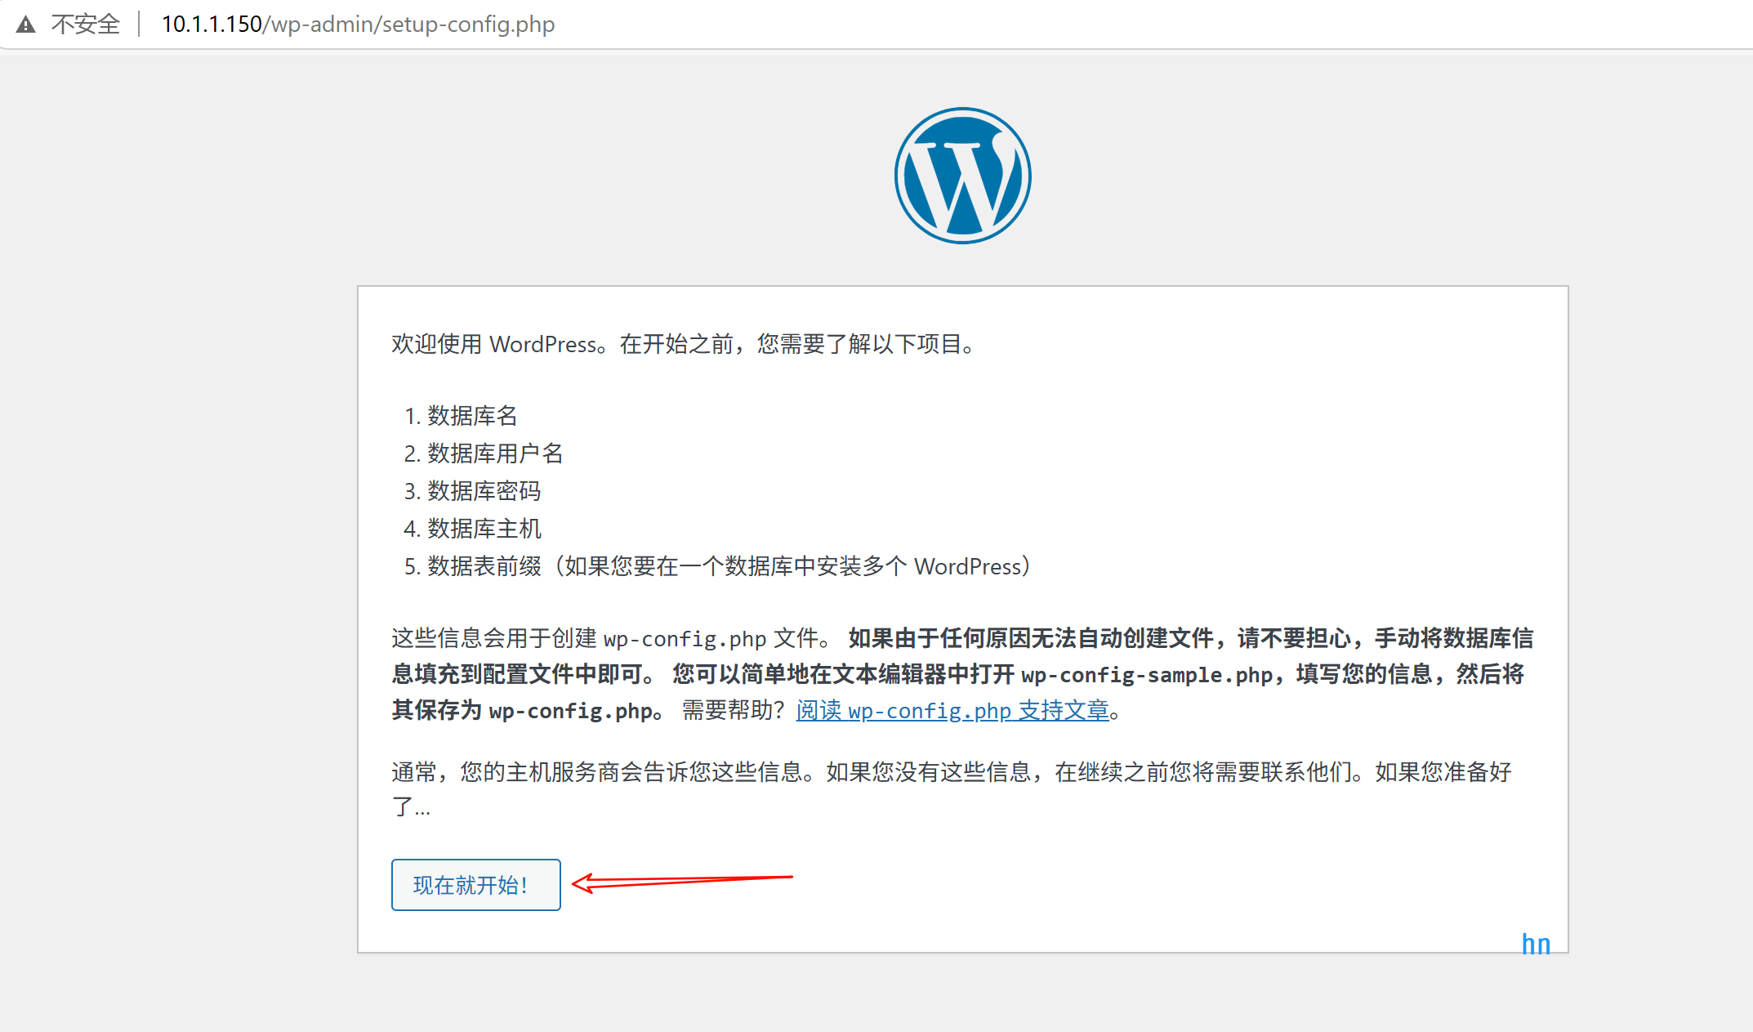
Task: Click the 欢迎使用 WordPress heading sentence
Action: (682, 344)
